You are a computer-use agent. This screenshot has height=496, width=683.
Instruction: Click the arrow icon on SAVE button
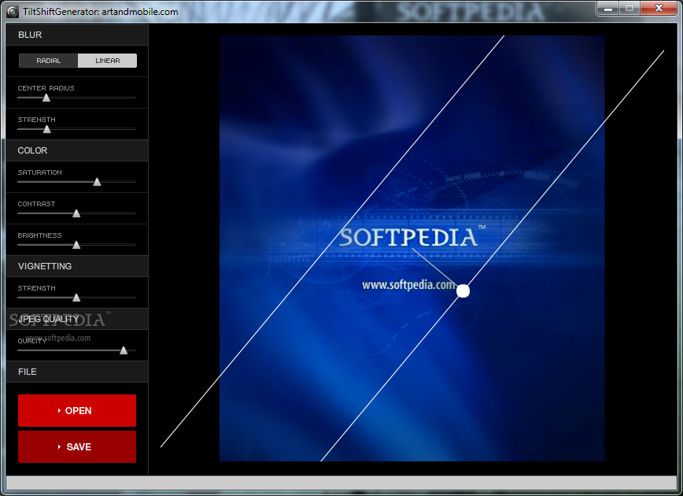pyautogui.click(x=59, y=446)
